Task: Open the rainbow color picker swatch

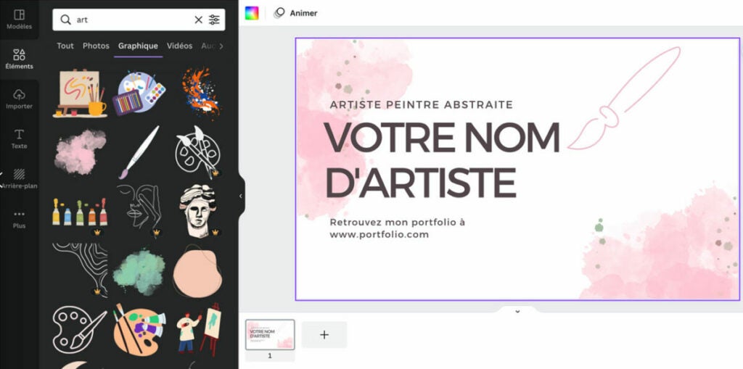Action: (252, 13)
